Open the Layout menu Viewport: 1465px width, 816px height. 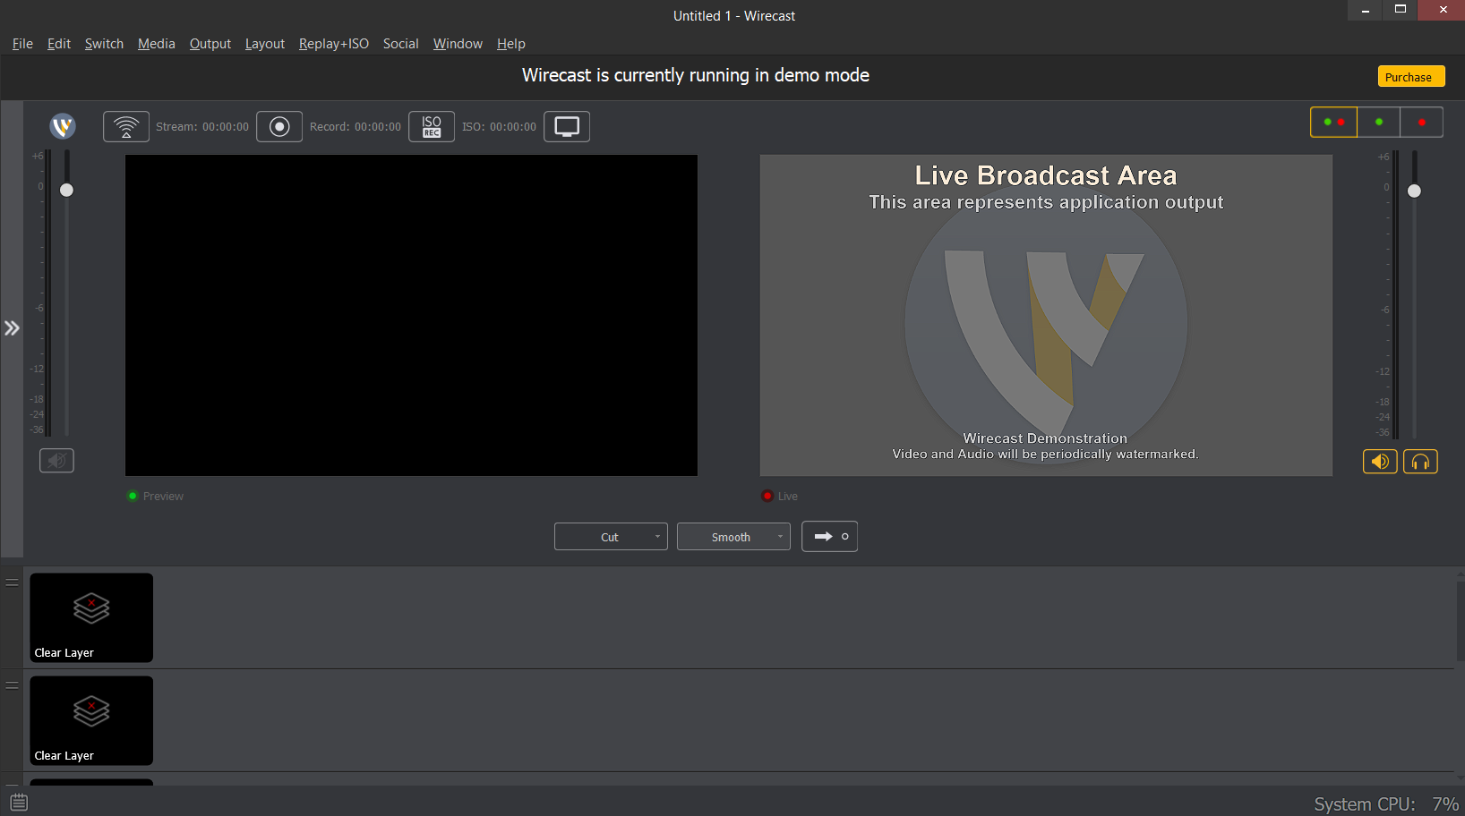pos(265,44)
